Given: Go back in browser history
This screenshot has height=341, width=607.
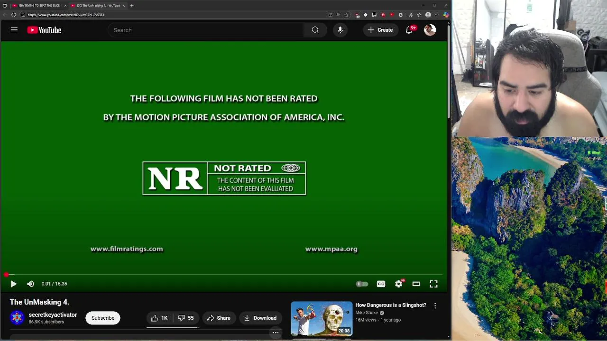Looking at the screenshot, I should 5,15.
